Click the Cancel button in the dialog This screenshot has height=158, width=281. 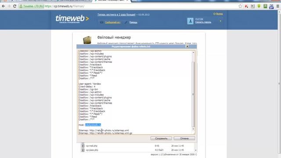184,139
